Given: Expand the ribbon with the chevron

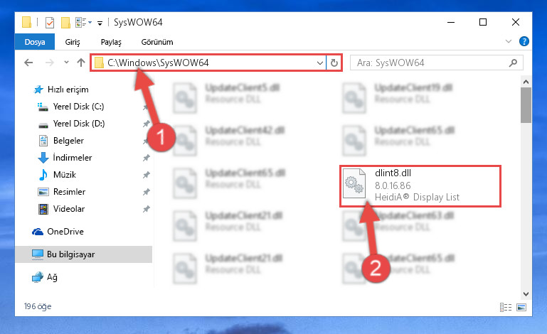Looking at the screenshot, I should (509, 41).
